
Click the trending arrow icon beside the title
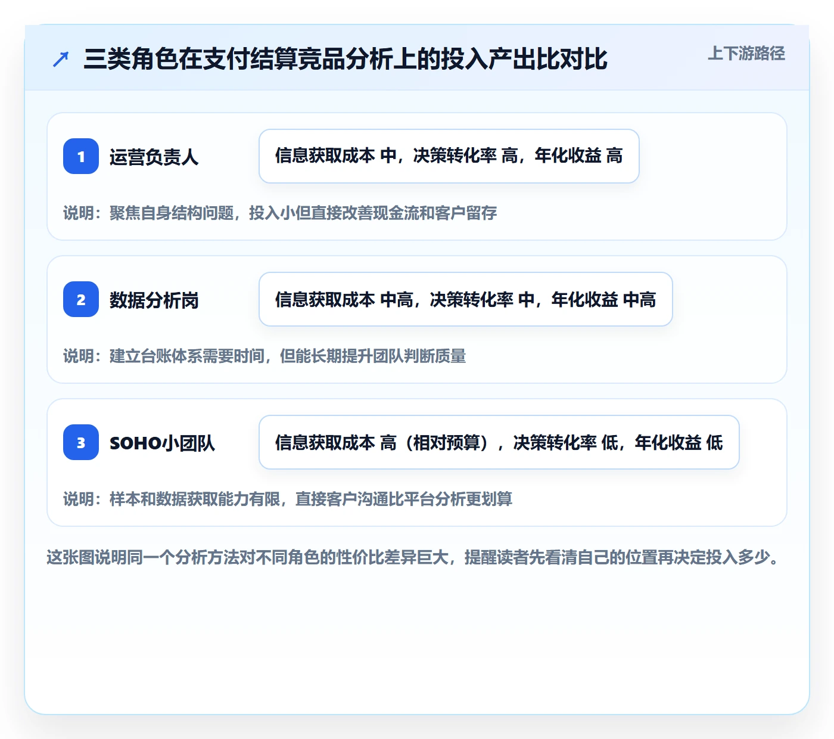61,59
